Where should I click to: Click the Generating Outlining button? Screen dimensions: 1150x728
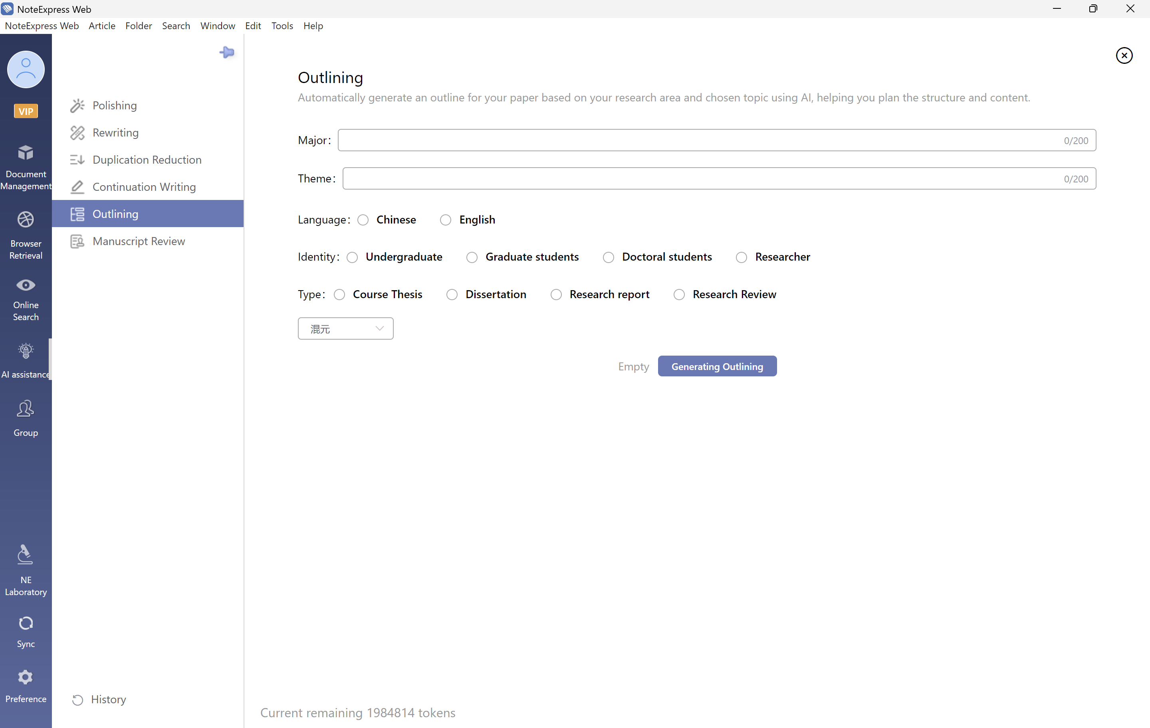pos(717,366)
